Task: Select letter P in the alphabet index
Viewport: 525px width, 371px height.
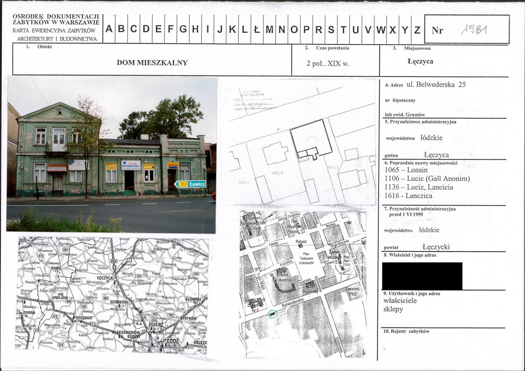Action: 307,29
